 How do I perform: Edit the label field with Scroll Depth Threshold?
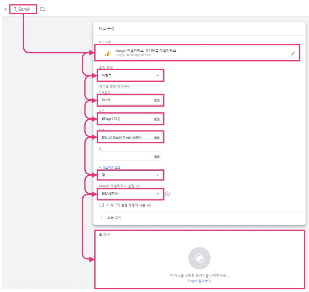tap(125, 138)
